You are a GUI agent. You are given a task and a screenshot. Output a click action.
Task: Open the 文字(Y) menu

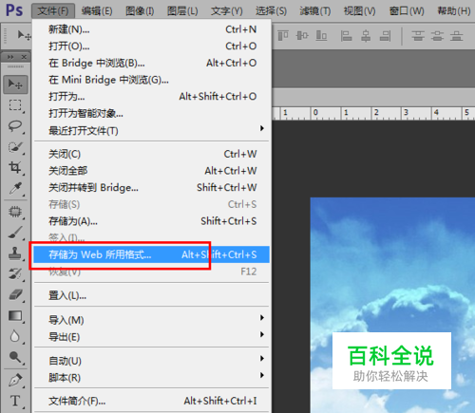click(x=227, y=11)
